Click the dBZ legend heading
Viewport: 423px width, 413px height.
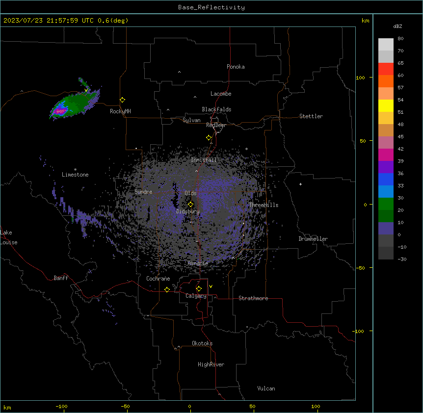[x=397, y=26]
